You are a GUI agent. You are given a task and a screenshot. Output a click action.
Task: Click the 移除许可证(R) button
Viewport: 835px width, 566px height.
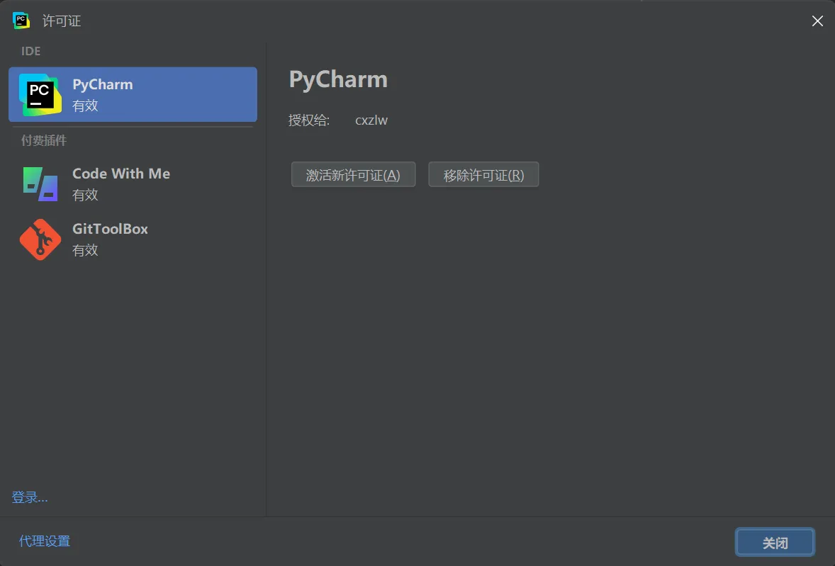483,174
